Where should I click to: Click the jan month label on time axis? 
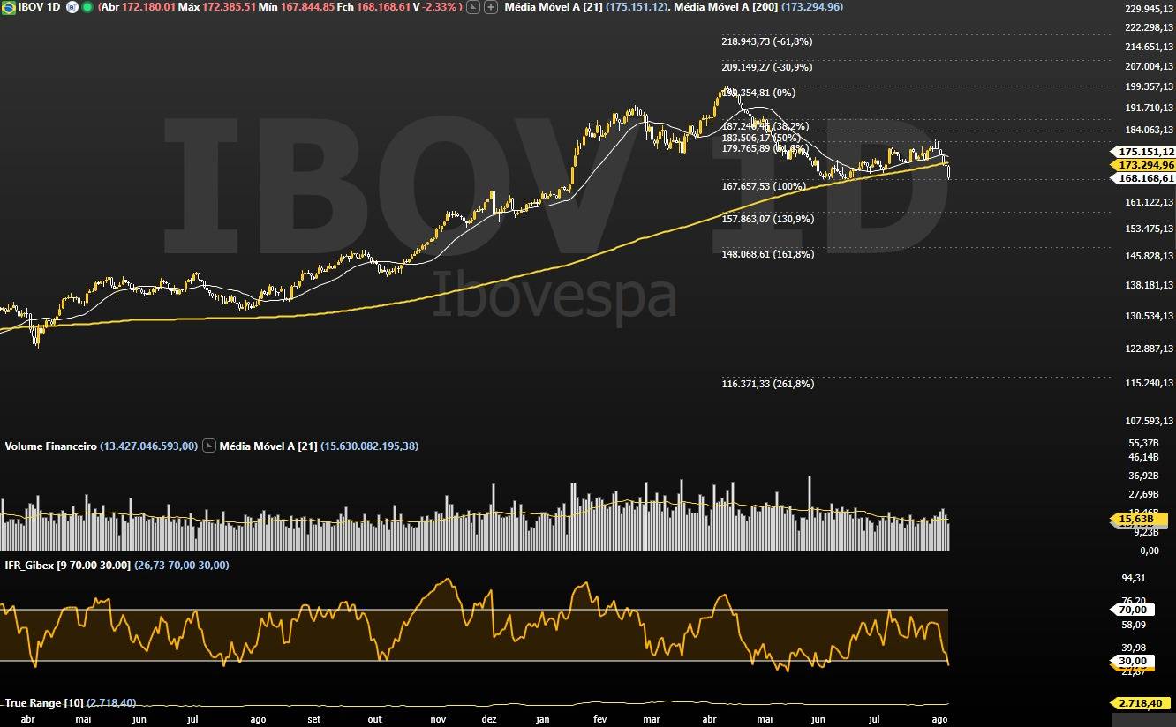(542, 719)
